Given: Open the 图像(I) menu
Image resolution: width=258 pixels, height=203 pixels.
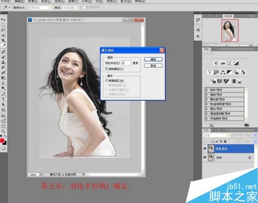Looking at the screenshot, I should pos(33,1).
